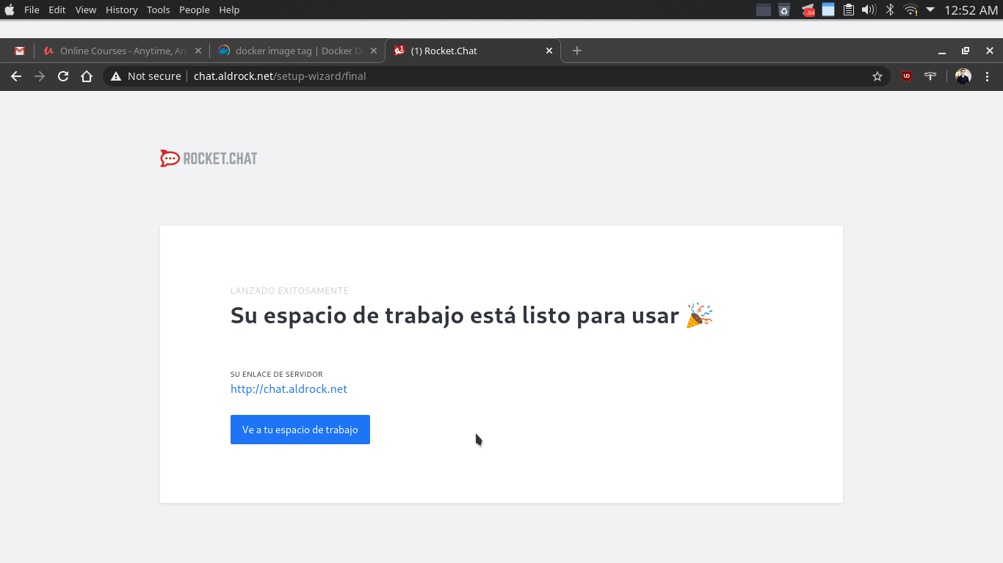Open the Chrome three-dot menu
The width and height of the screenshot is (1003, 563).
987,76
